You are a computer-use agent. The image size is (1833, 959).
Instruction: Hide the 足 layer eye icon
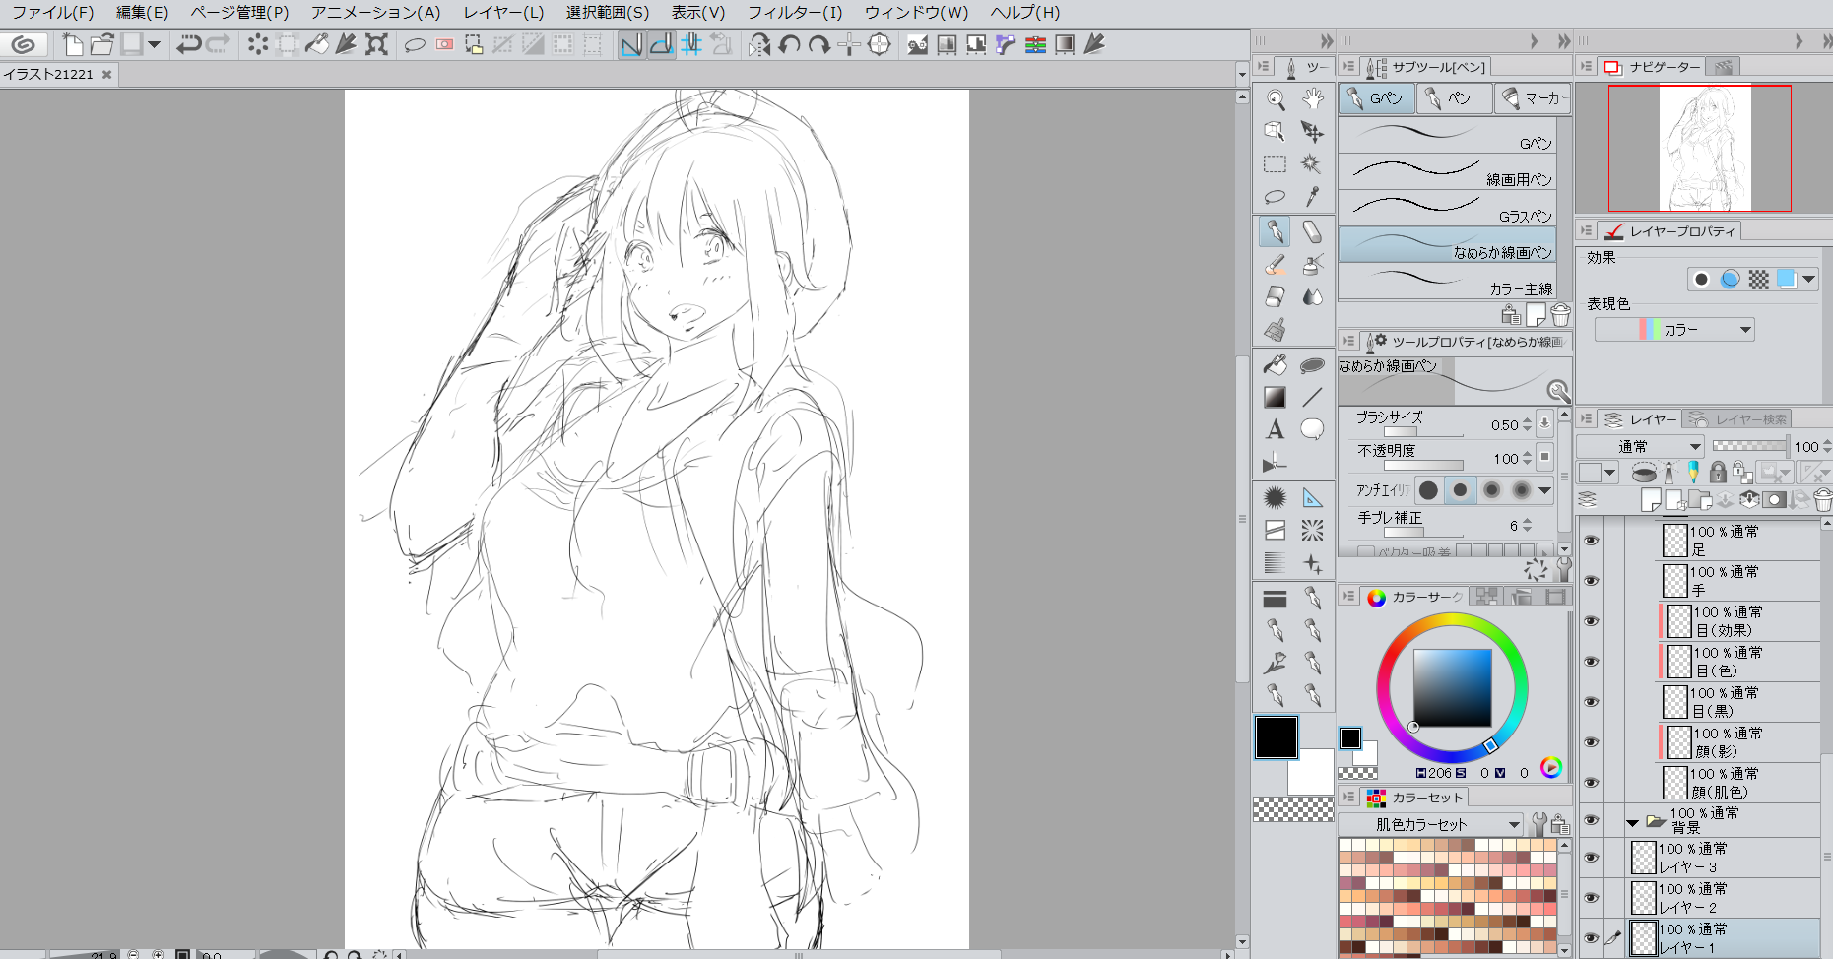point(1591,541)
